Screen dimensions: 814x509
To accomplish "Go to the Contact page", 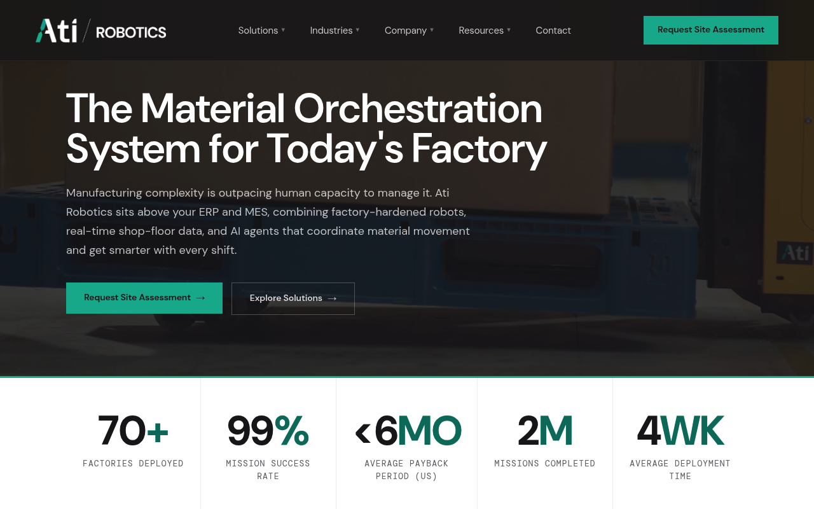I will [553, 31].
